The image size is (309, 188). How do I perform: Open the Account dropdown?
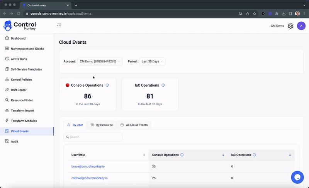(x=100, y=62)
